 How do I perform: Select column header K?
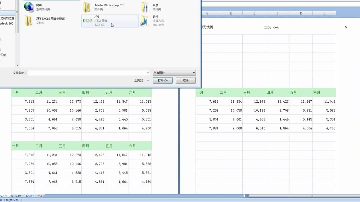[x=301, y=13]
